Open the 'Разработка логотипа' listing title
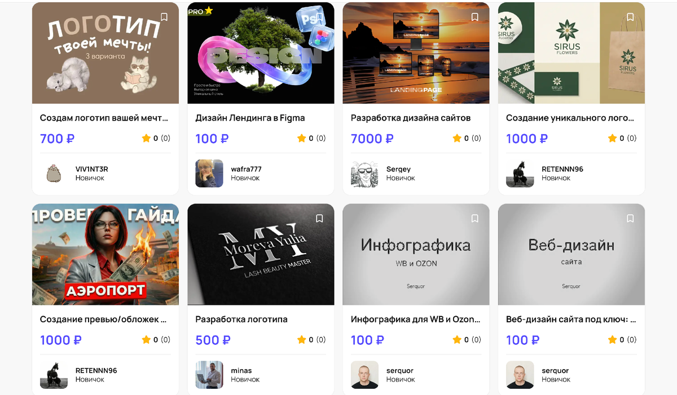The image size is (677, 395). pos(241,319)
